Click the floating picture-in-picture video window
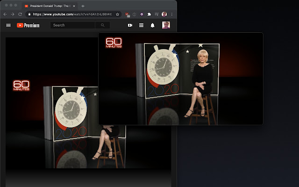This screenshot has height=187, width=299. 181,79
